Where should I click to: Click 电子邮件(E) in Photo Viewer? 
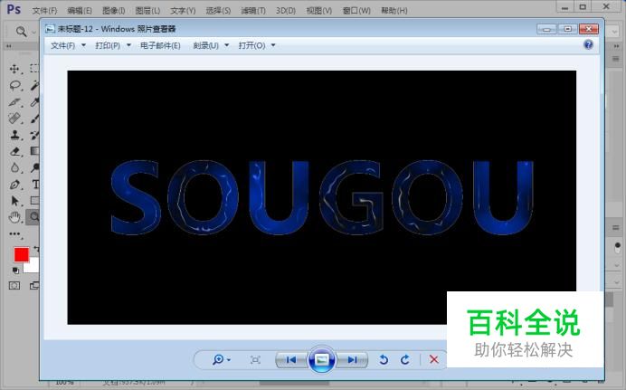coord(160,45)
